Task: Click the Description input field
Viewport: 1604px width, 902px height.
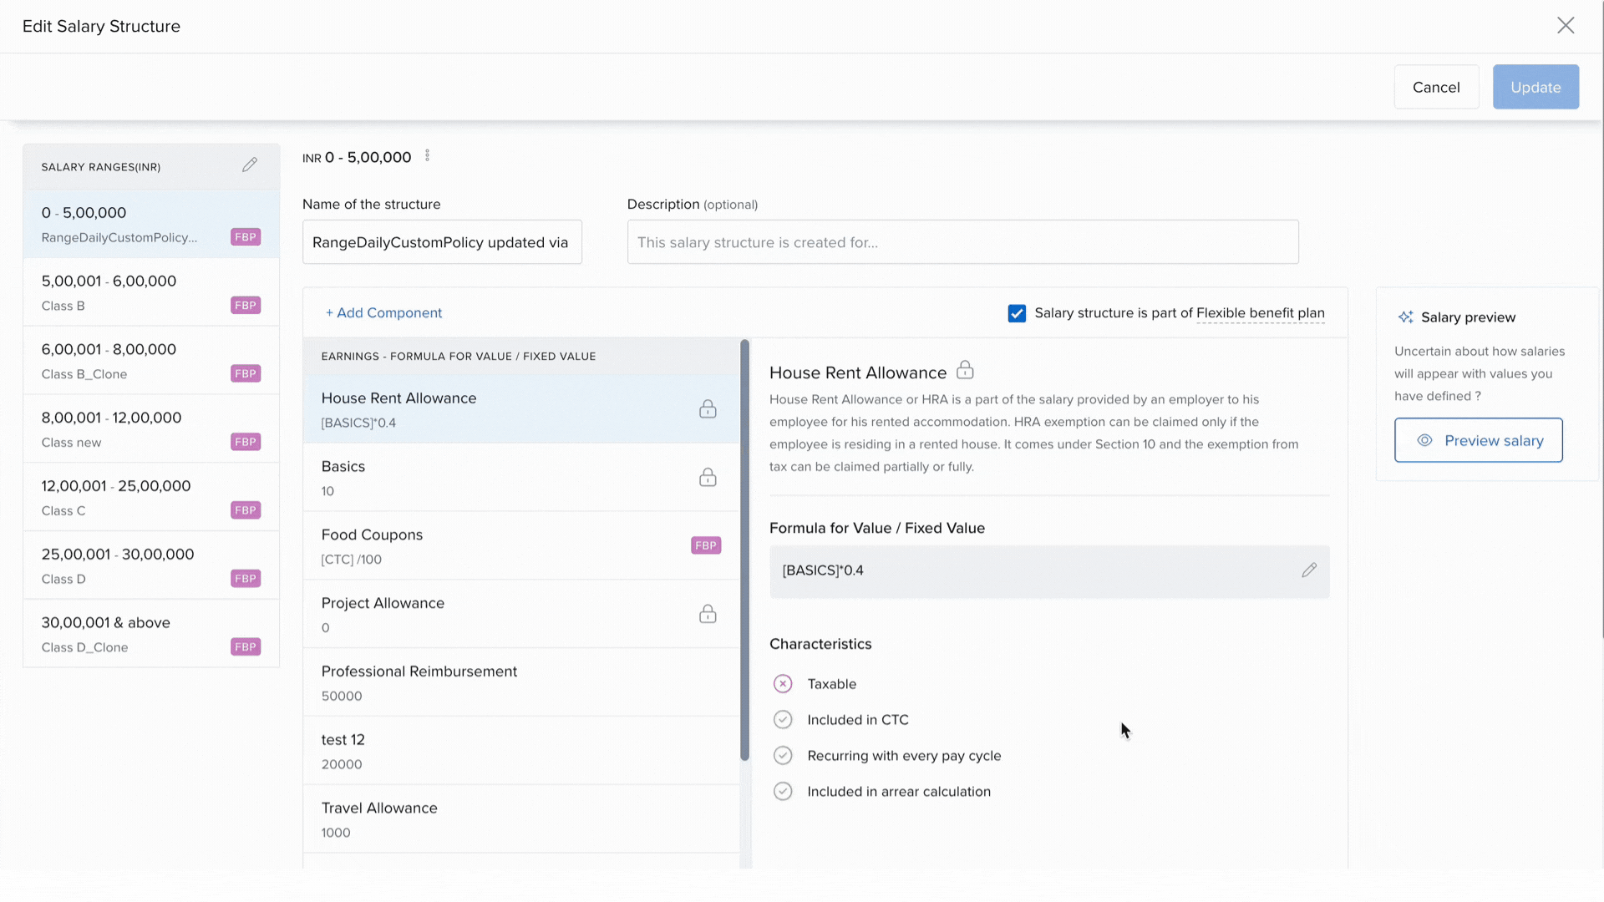Action: point(962,242)
